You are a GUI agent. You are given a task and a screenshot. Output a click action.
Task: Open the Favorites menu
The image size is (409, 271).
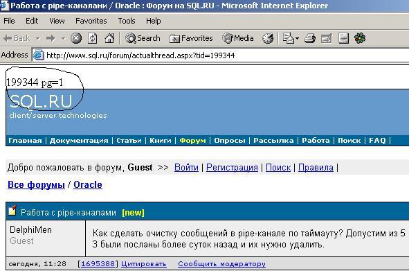point(91,21)
